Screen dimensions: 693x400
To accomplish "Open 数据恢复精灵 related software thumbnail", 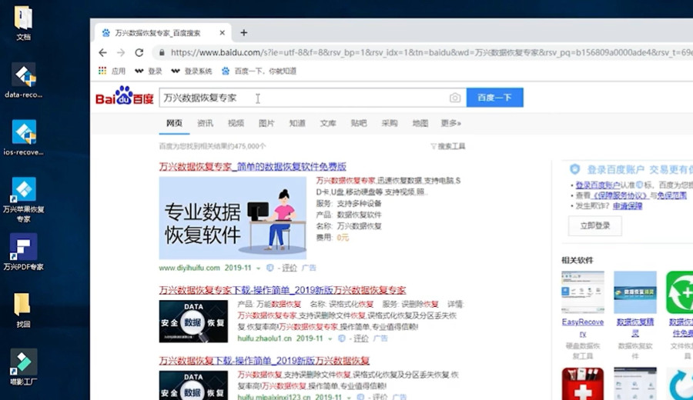I will (635, 292).
